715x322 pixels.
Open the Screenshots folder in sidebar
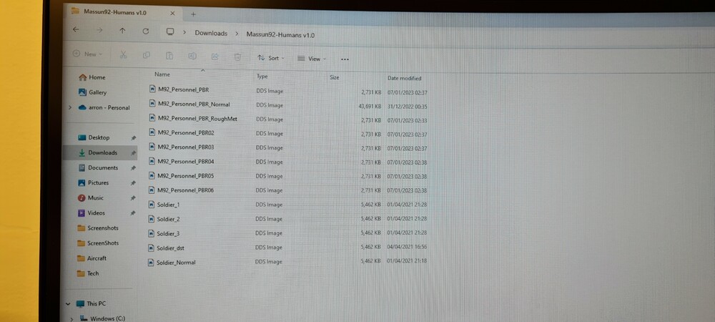coord(98,228)
